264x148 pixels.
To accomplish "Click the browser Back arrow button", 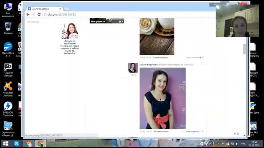I will click(x=28, y=15).
